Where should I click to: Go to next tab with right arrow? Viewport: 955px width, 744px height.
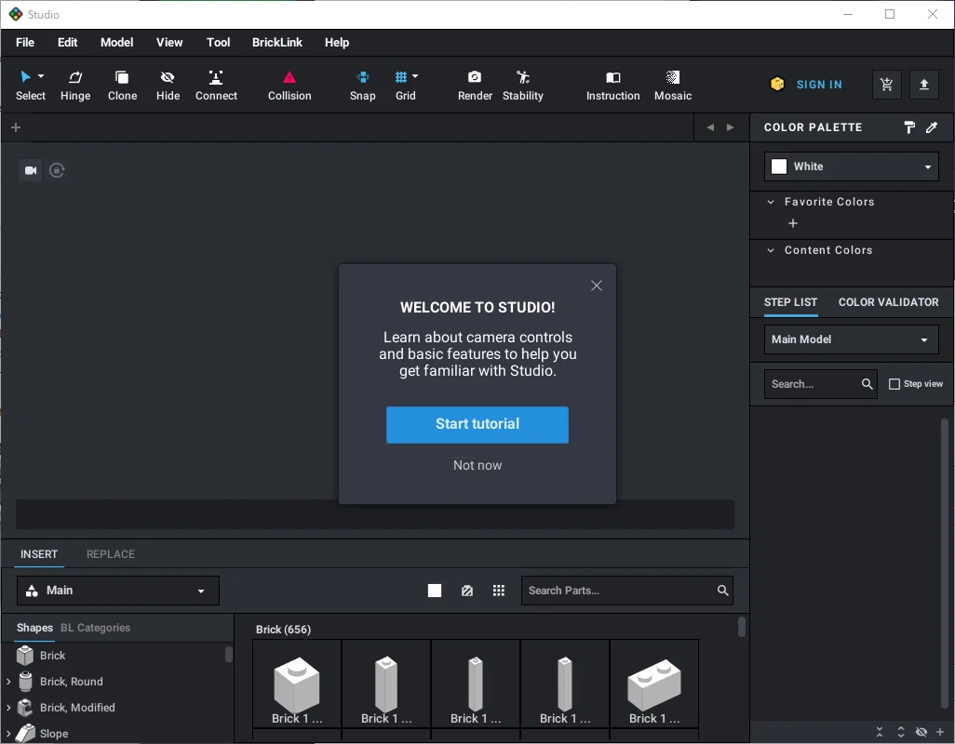click(x=731, y=127)
